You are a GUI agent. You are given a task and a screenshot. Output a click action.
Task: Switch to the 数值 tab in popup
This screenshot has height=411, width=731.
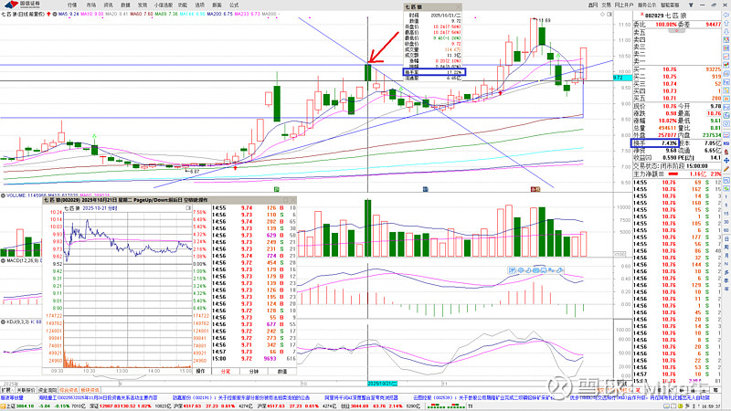(x=282, y=372)
